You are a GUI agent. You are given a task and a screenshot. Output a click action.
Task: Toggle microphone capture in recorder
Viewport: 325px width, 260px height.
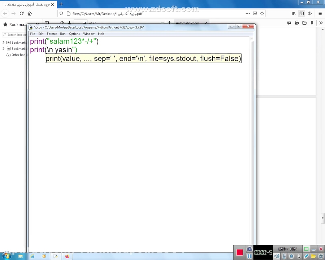284,256
